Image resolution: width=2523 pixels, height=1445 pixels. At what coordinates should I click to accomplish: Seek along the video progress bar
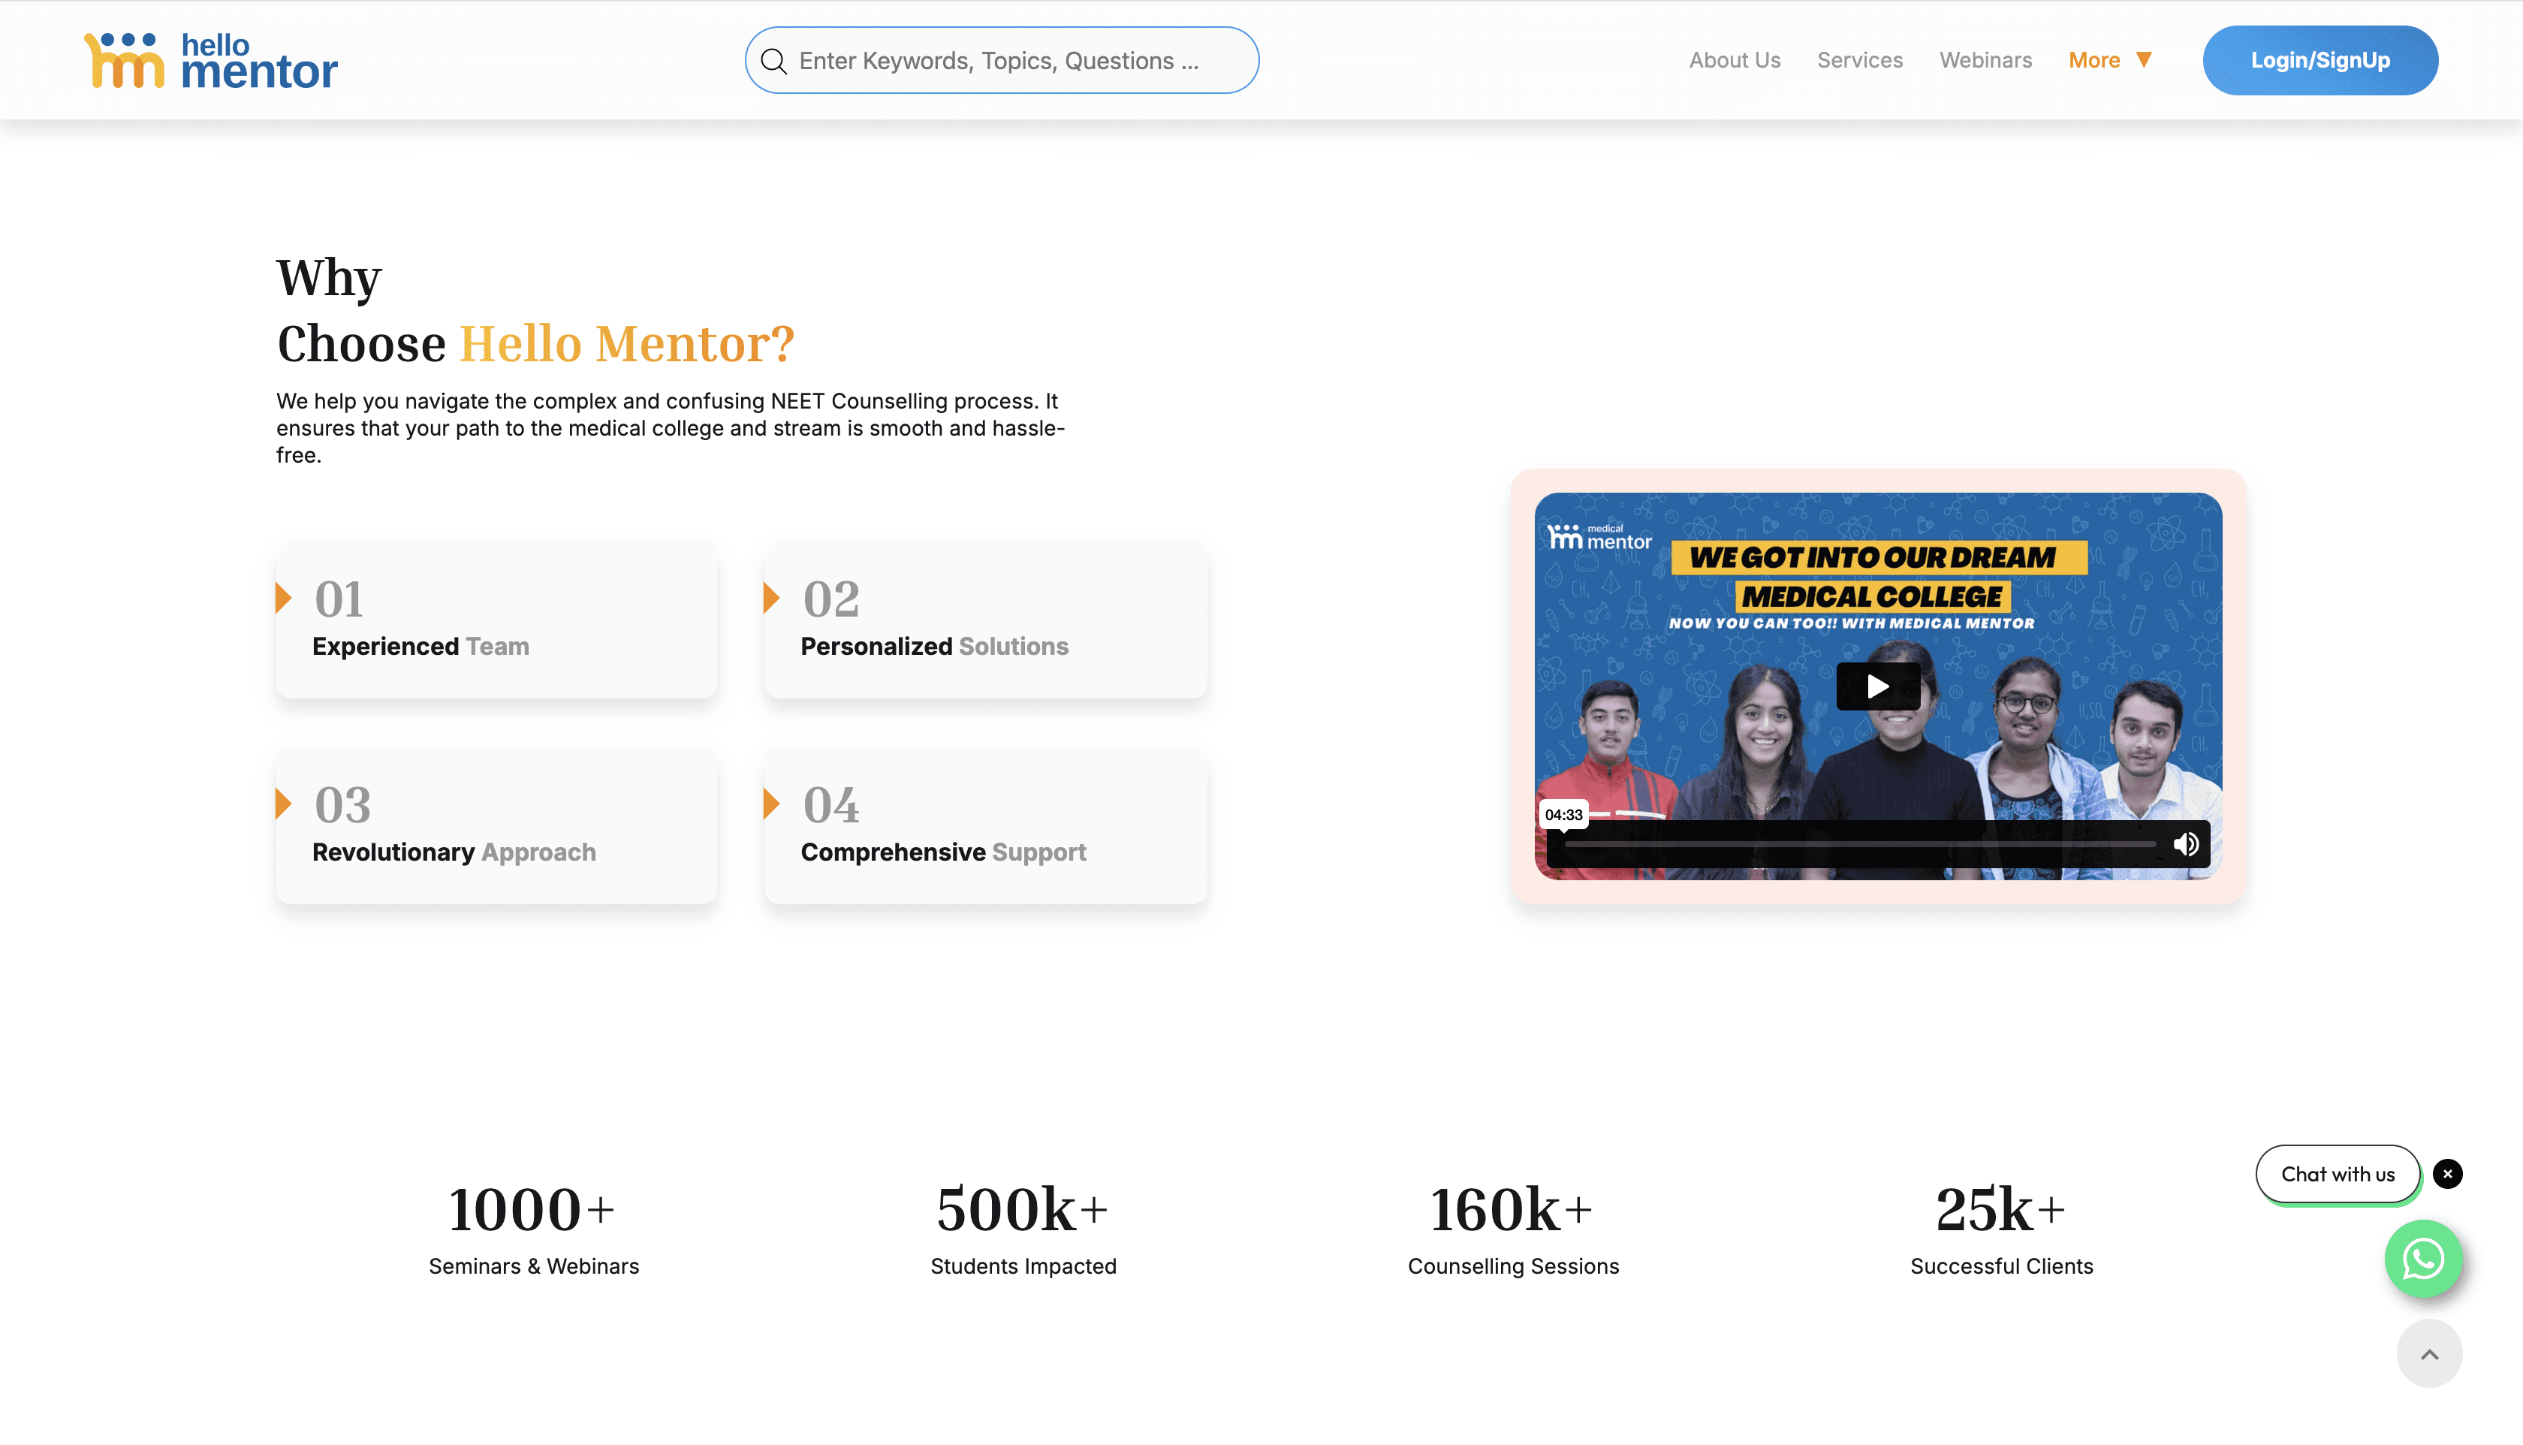(1859, 845)
